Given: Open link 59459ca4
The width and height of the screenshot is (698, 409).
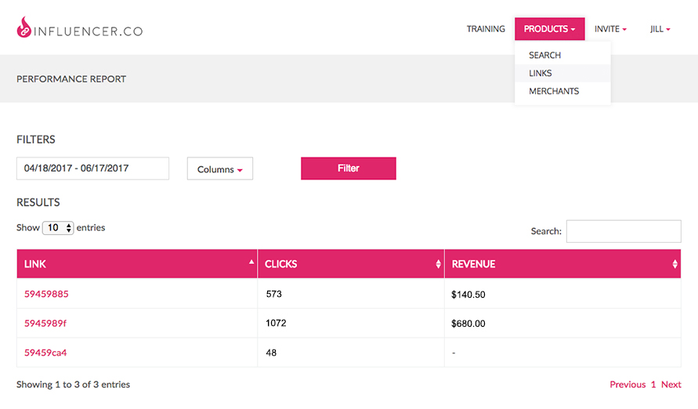Looking at the screenshot, I should click(x=45, y=353).
